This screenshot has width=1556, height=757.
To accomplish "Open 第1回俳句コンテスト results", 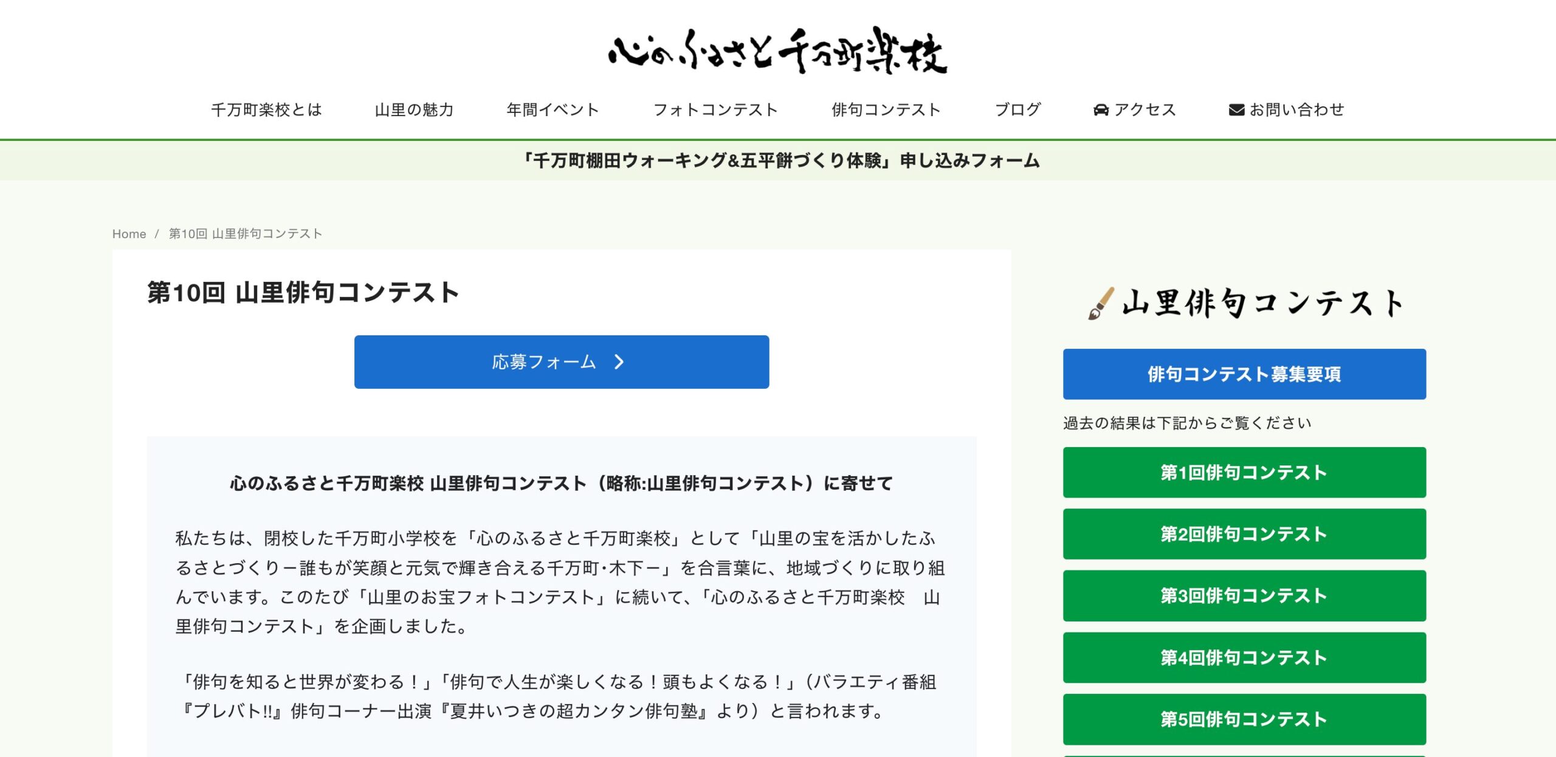I will coord(1244,473).
